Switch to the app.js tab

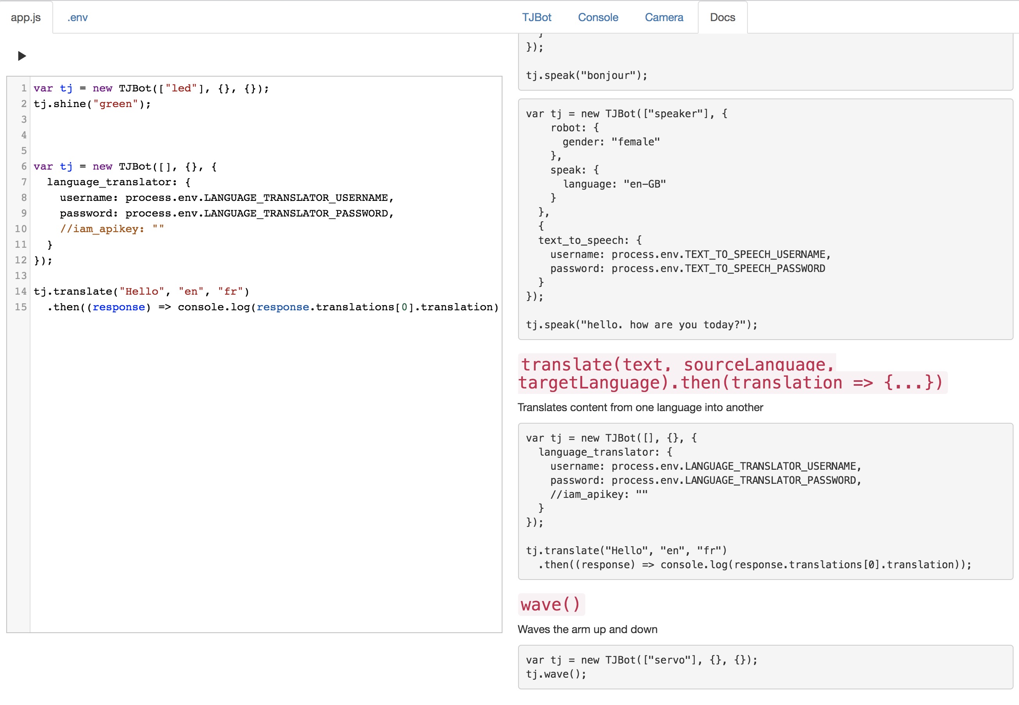26,17
